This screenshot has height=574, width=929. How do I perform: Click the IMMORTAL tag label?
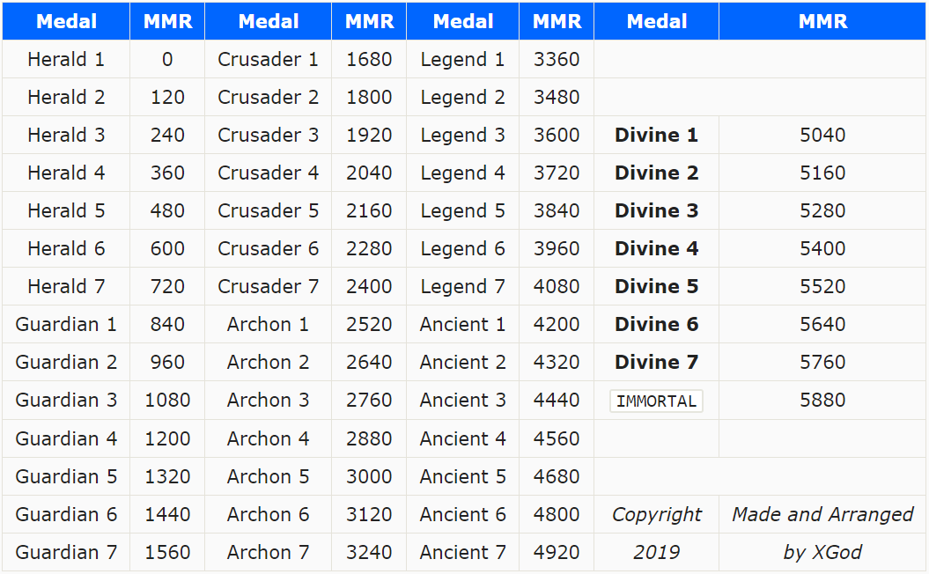coord(656,401)
